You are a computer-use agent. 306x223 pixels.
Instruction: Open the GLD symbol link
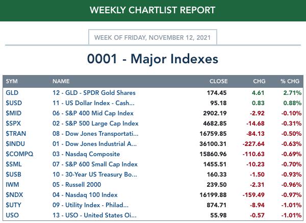coord(12,93)
